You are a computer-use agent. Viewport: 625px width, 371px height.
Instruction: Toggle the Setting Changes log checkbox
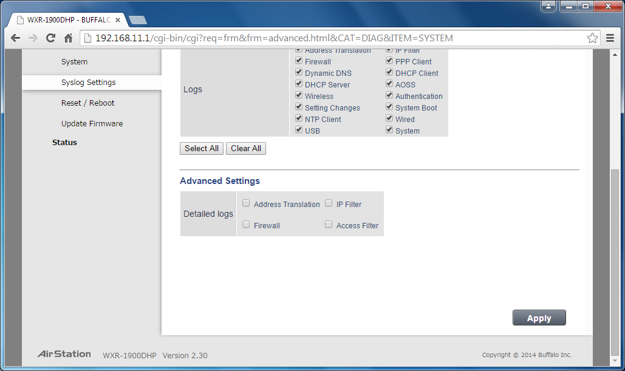[x=299, y=107]
